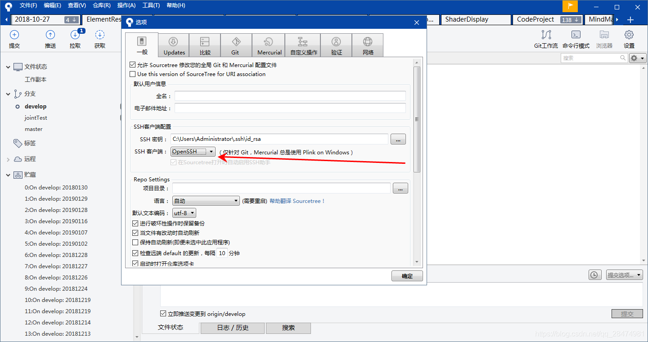
Task: Open the 语言 language dropdown
Action: pos(206,201)
